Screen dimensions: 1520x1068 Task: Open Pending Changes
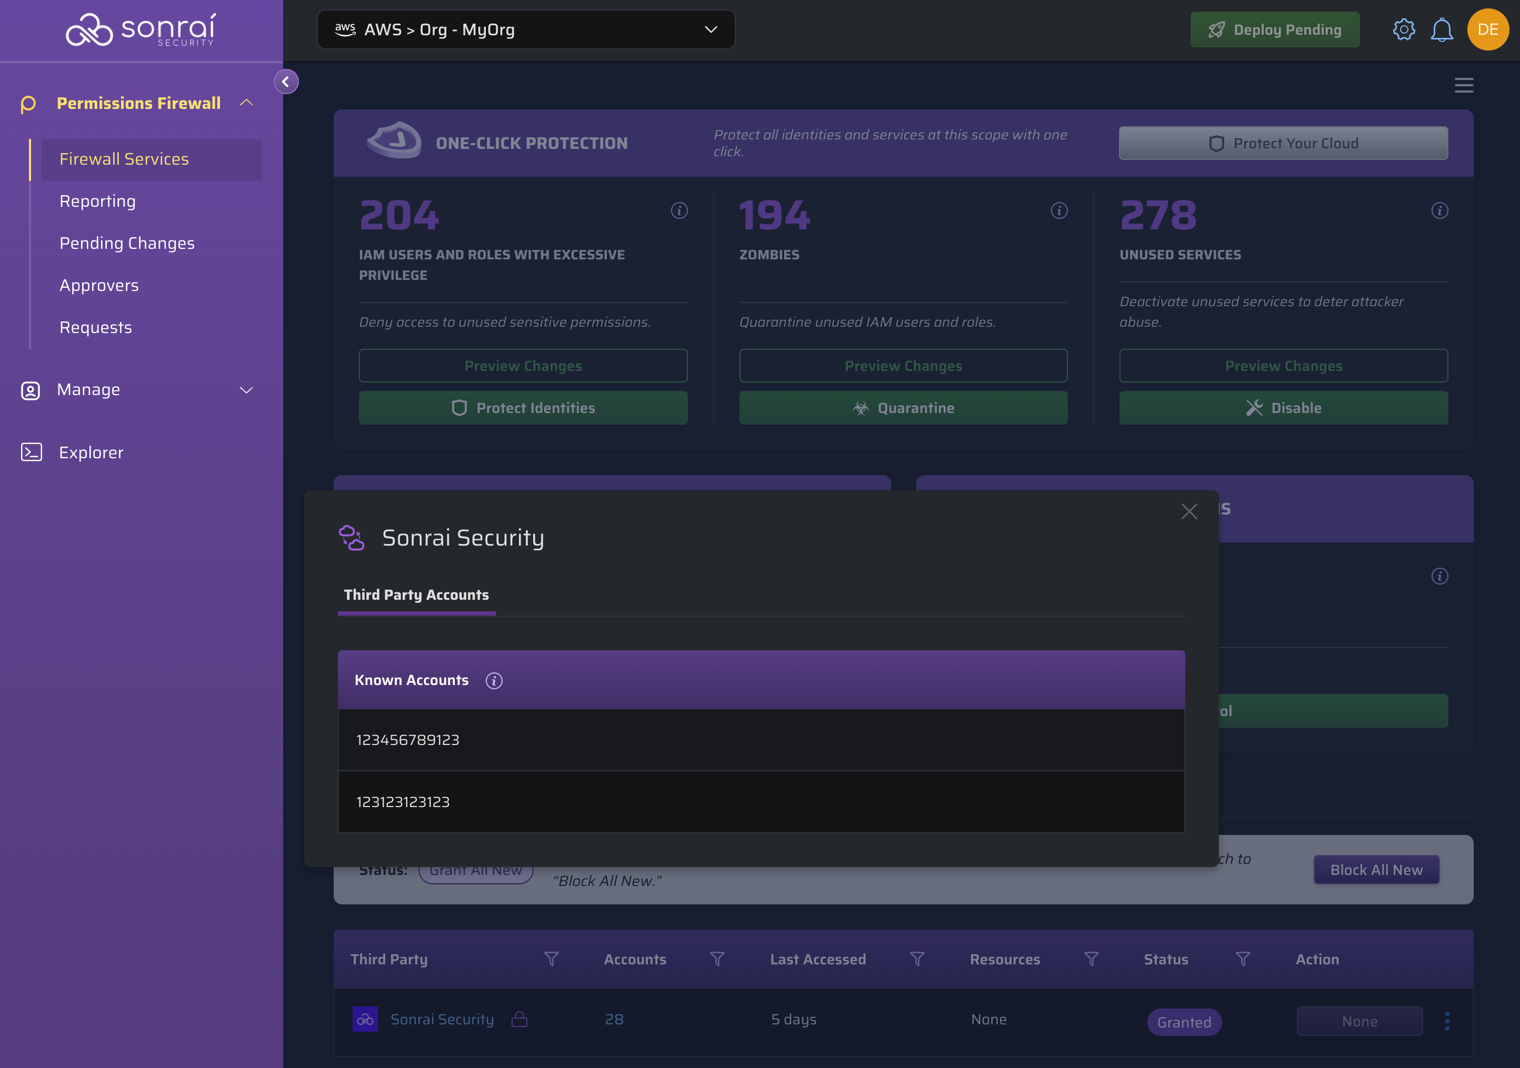pos(127,244)
